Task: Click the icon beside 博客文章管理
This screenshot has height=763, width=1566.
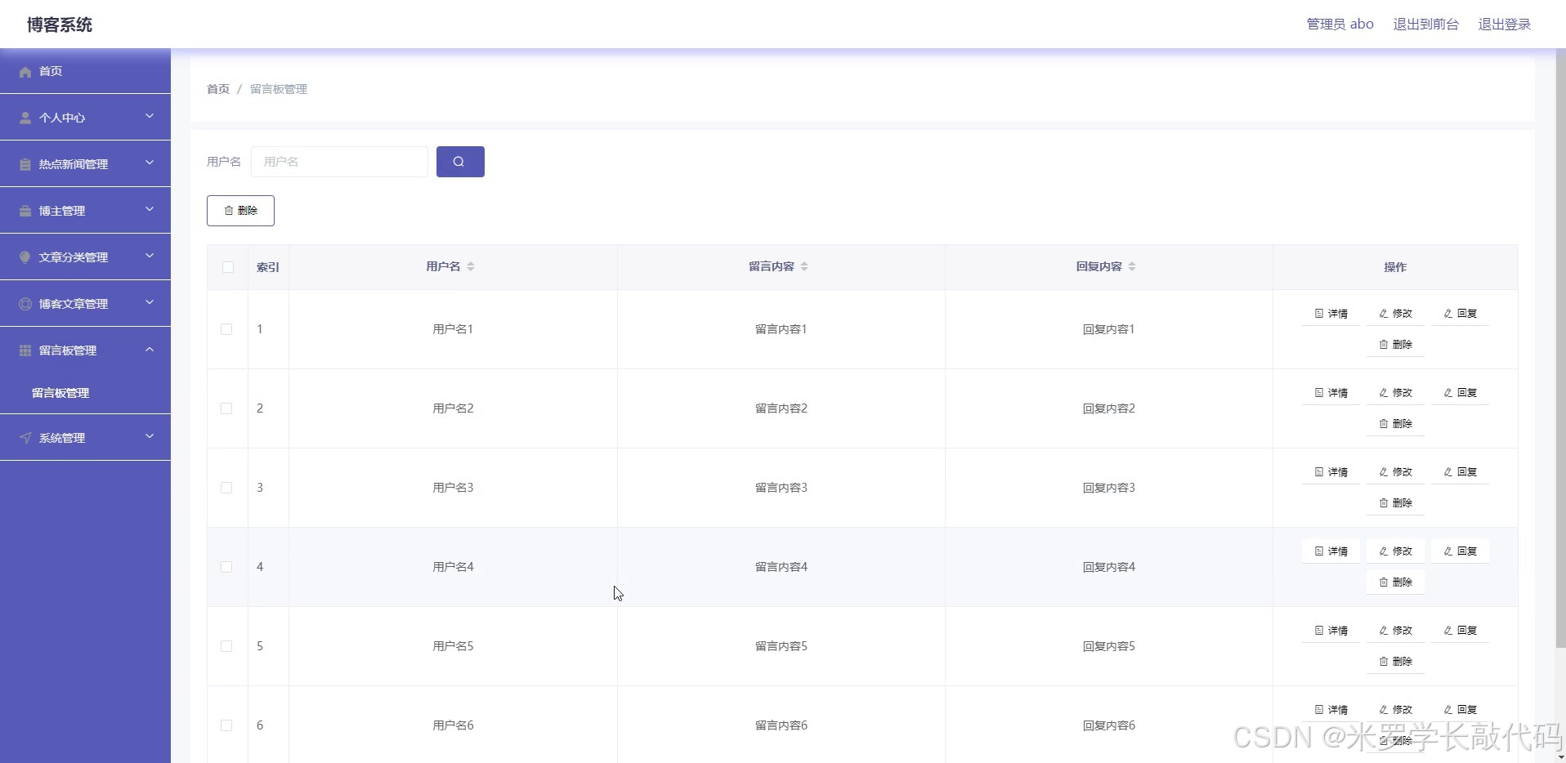Action: pyautogui.click(x=25, y=304)
